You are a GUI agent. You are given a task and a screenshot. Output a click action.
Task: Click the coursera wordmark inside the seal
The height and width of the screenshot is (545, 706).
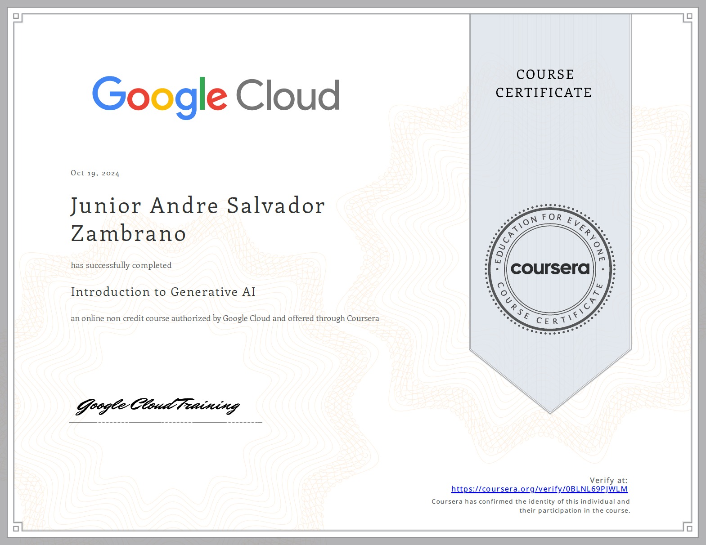click(x=550, y=268)
